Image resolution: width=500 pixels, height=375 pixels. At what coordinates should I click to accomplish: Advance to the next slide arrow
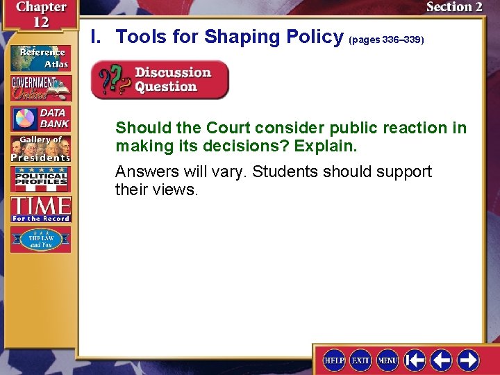pyautogui.click(x=468, y=360)
